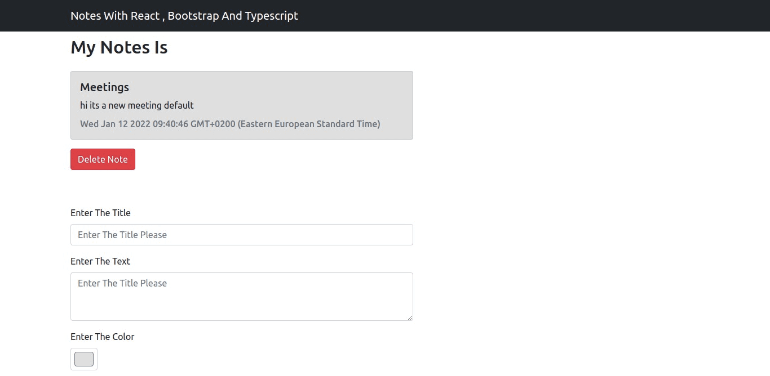Click the word "Bootstrap" in the header
The image size is (770, 376).
[193, 16]
